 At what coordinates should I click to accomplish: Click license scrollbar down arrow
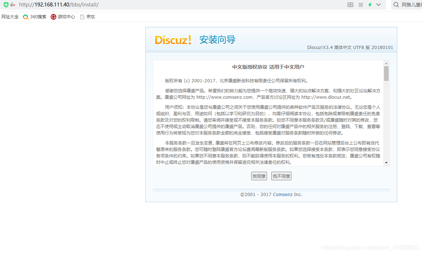click(x=386, y=162)
